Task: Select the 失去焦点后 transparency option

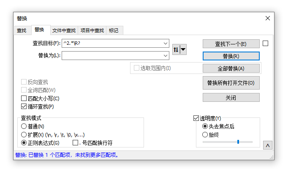Action: [205, 126]
